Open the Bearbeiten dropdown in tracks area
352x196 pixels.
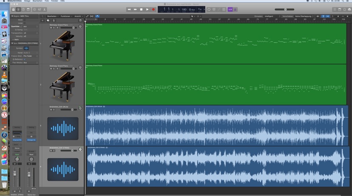point(53,16)
